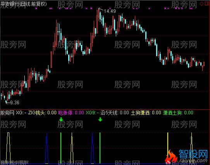Image resolution: width=210 pixels, height=165 pixels.
Task: Click the 沿5天线: 0.00 indicator label
Action: [x=115, y=113]
